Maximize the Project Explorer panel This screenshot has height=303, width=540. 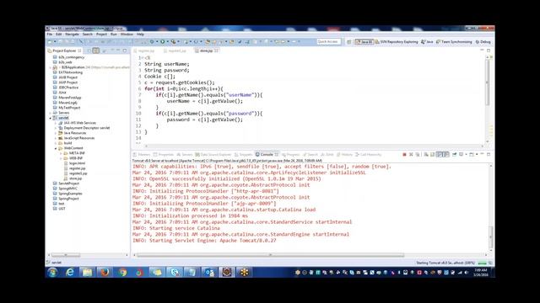(x=125, y=50)
